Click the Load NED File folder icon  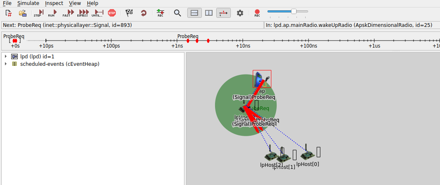click(x=22, y=13)
